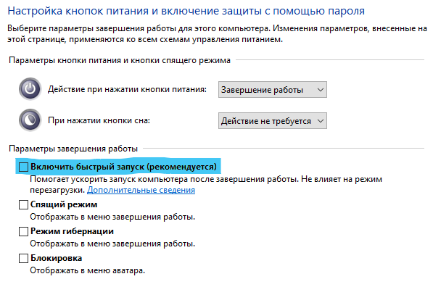Open the Дополнительные сведения link
Image resolution: width=433 pixels, height=287 pixels.
(x=141, y=190)
